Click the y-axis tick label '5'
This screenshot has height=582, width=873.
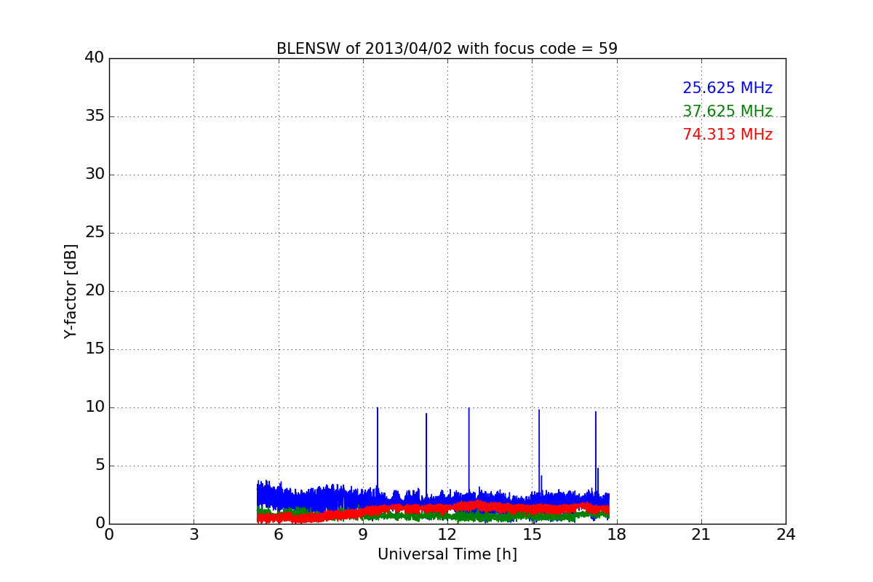100,466
